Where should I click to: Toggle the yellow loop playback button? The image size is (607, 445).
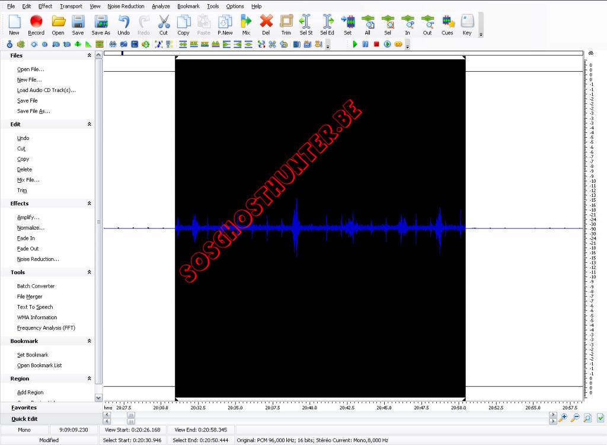coord(398,44)
